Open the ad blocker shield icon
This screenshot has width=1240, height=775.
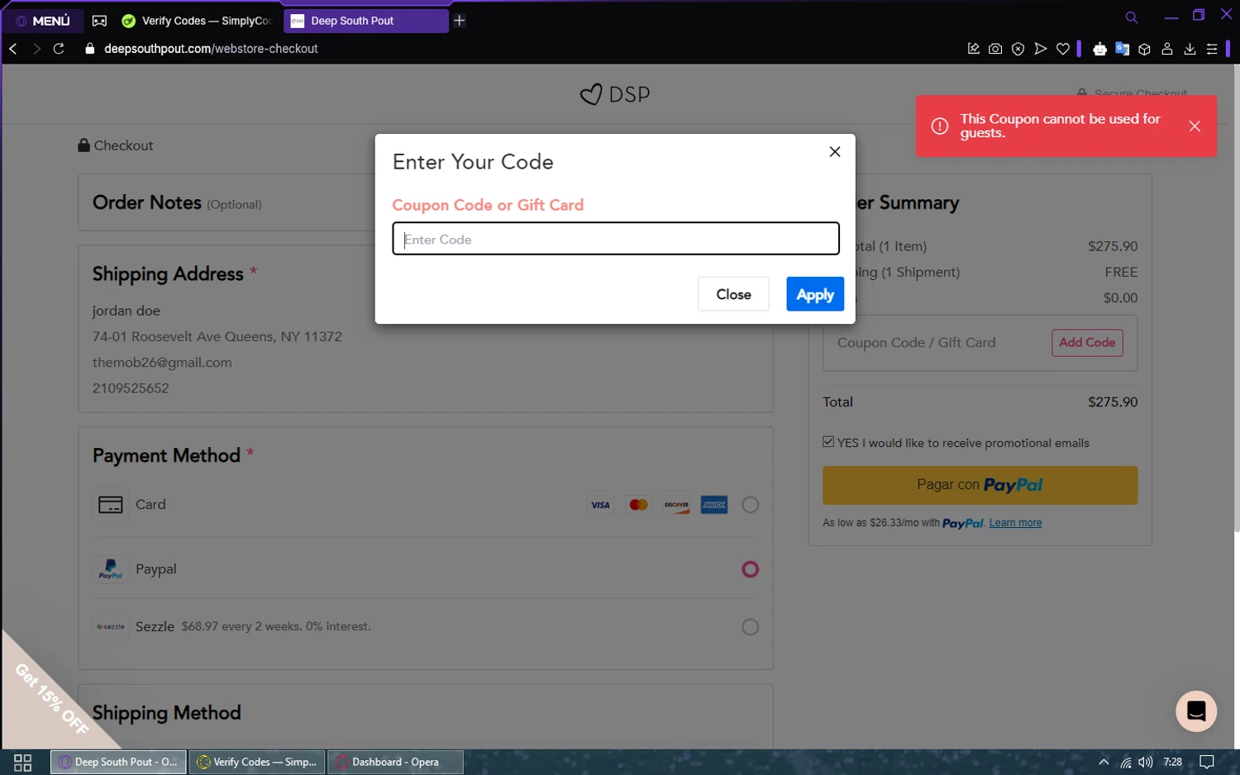pos(1018,49)
